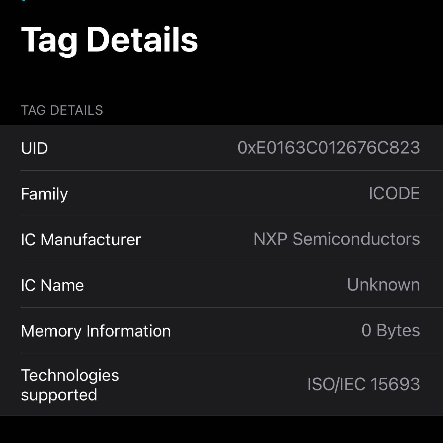Select the 0 Bytes value

[390, 330]
